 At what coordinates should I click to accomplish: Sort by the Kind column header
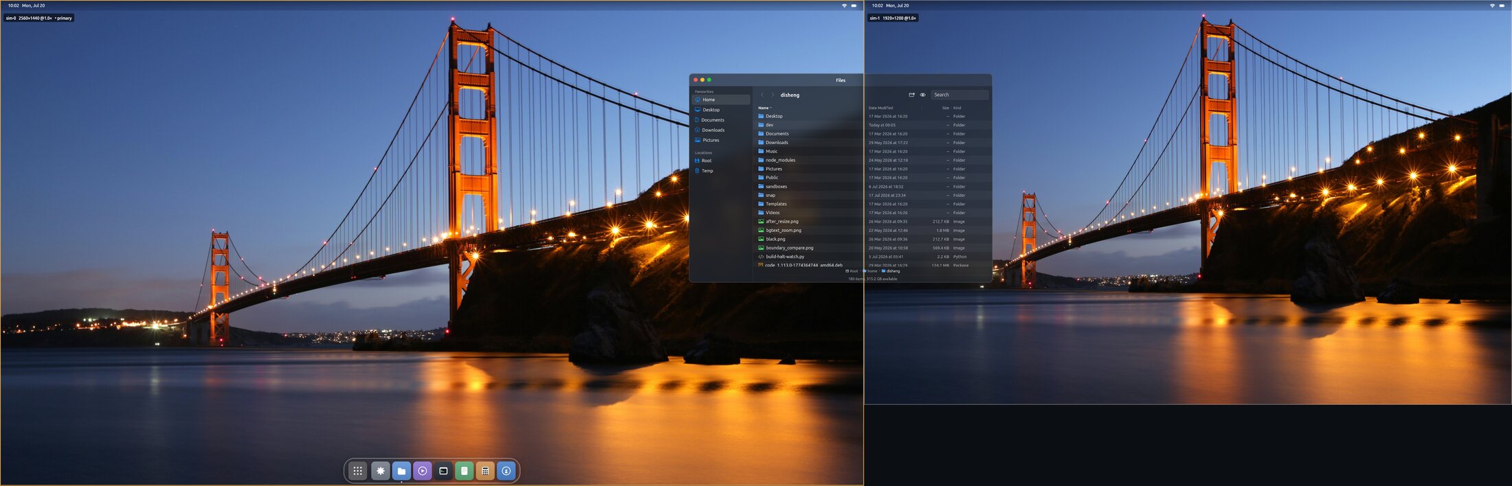point(957,108)
